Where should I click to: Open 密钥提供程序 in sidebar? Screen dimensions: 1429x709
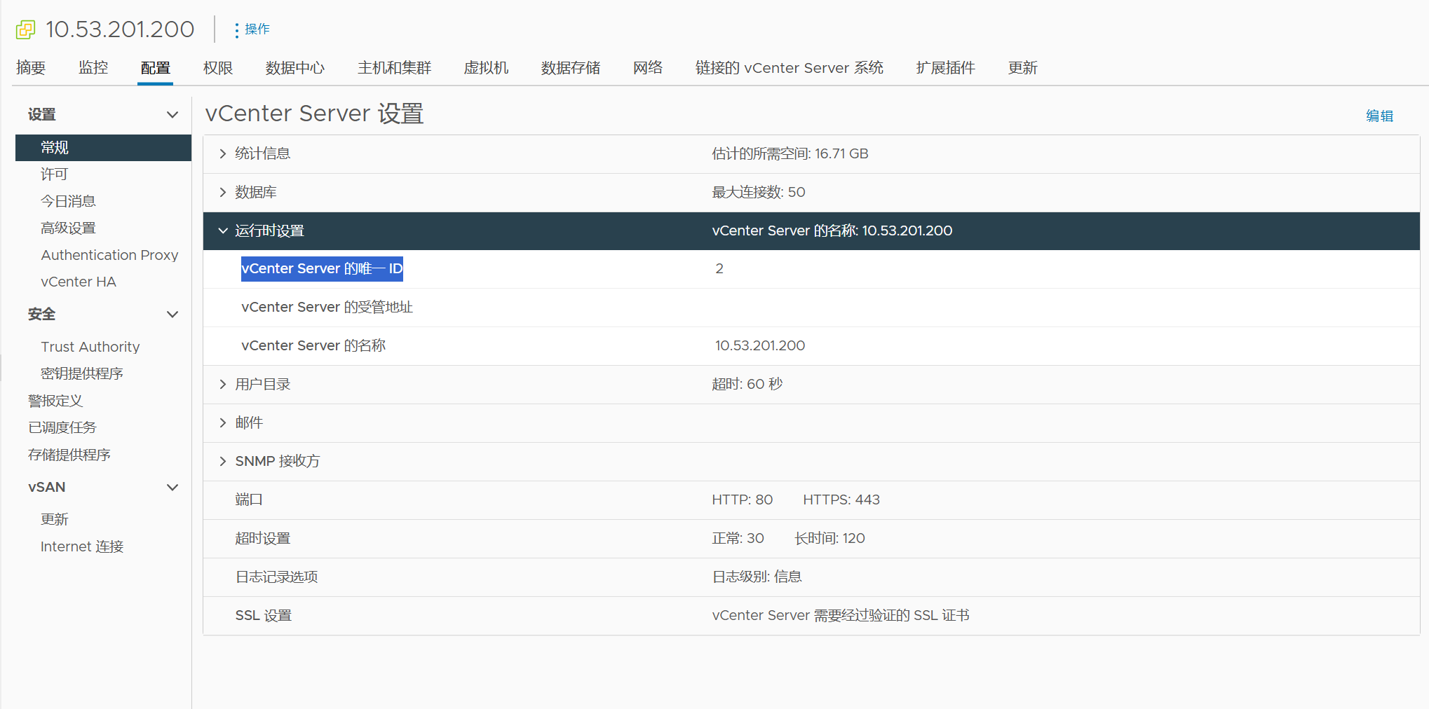pyautogui.click(x=82, y=373)
